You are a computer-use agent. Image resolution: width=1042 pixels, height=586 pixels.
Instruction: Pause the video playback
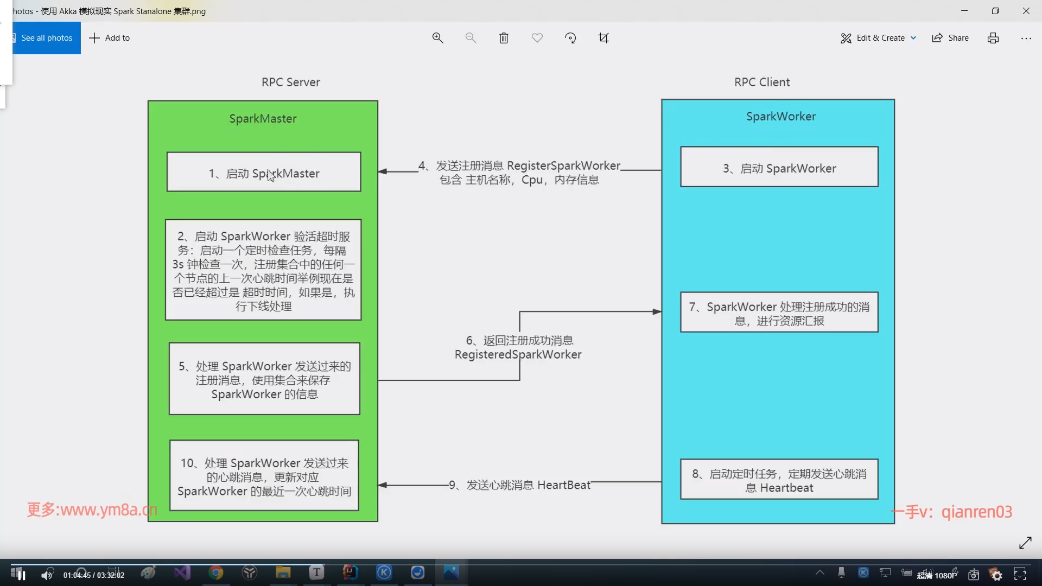(21, 575)
